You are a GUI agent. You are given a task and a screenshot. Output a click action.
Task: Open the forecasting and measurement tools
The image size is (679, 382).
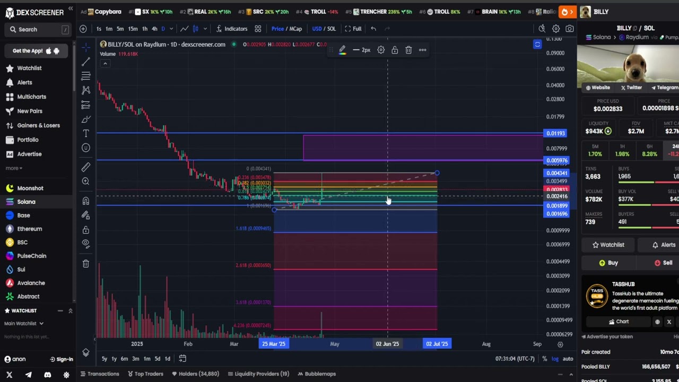(86, 105)
